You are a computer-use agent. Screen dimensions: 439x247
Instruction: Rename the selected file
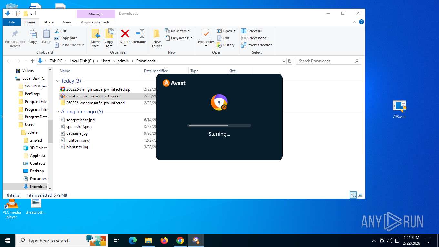pos(139,37)
